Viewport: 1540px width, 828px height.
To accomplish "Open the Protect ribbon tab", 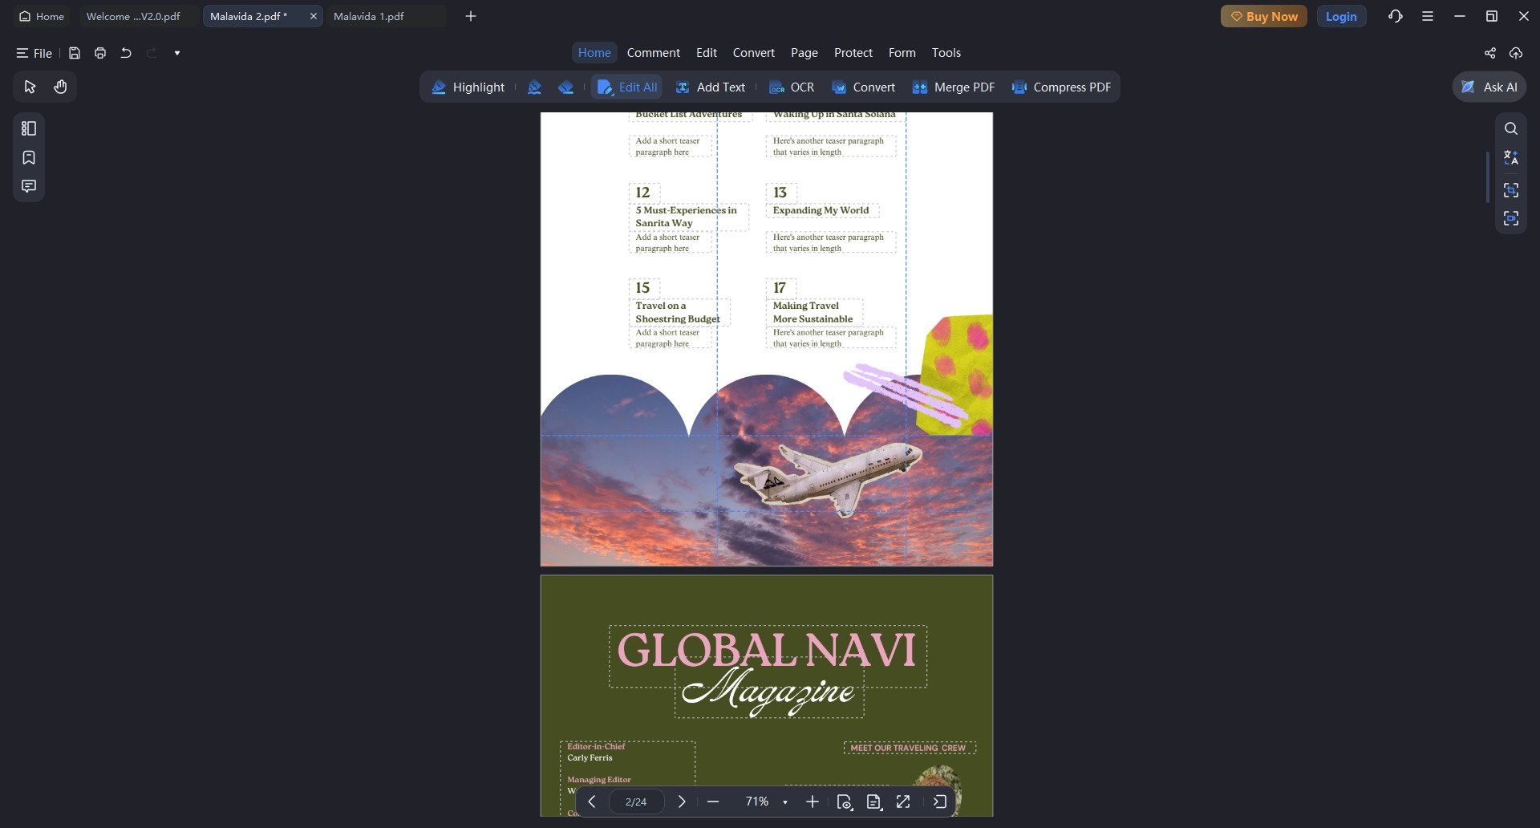I will [853, 53].
